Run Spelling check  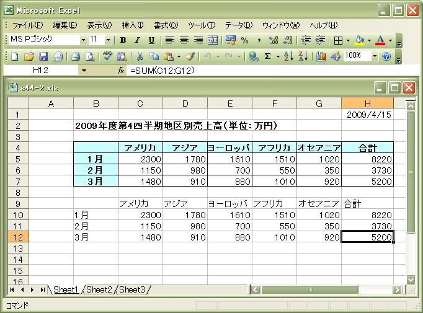point(108,56)
